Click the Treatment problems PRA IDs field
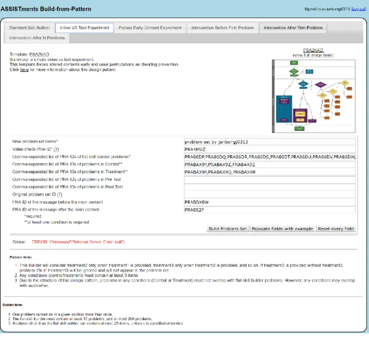The width and height of the screenshot is (369, 342). pyautogui.click(x=270, y=172)
